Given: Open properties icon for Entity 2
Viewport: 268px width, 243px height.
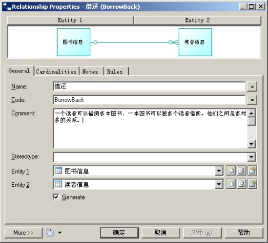Looking at the screenshot, I should pos(252,184).
